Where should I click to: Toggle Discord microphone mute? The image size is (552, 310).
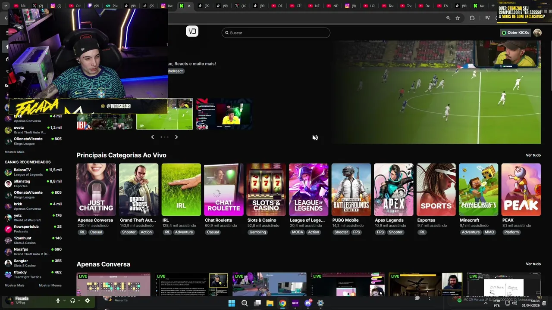(x=58, y=301)
